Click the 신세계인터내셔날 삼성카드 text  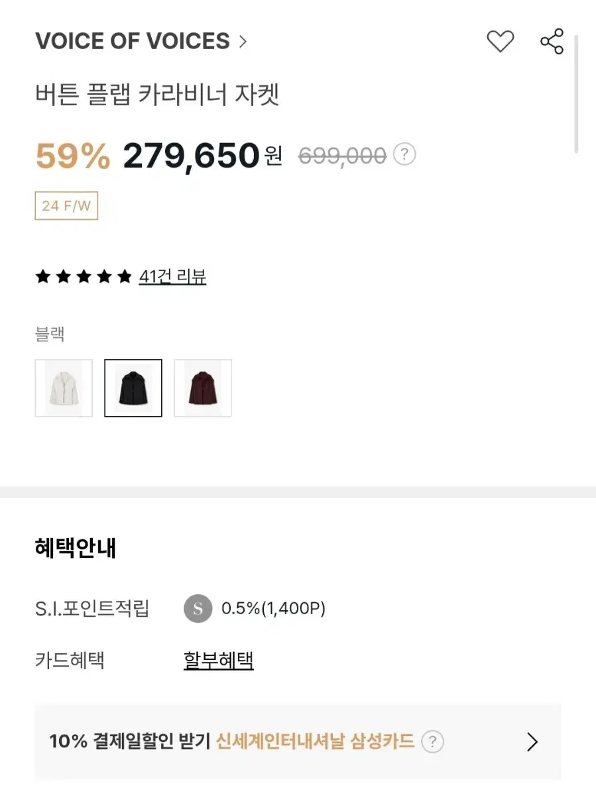click(316, 741)
